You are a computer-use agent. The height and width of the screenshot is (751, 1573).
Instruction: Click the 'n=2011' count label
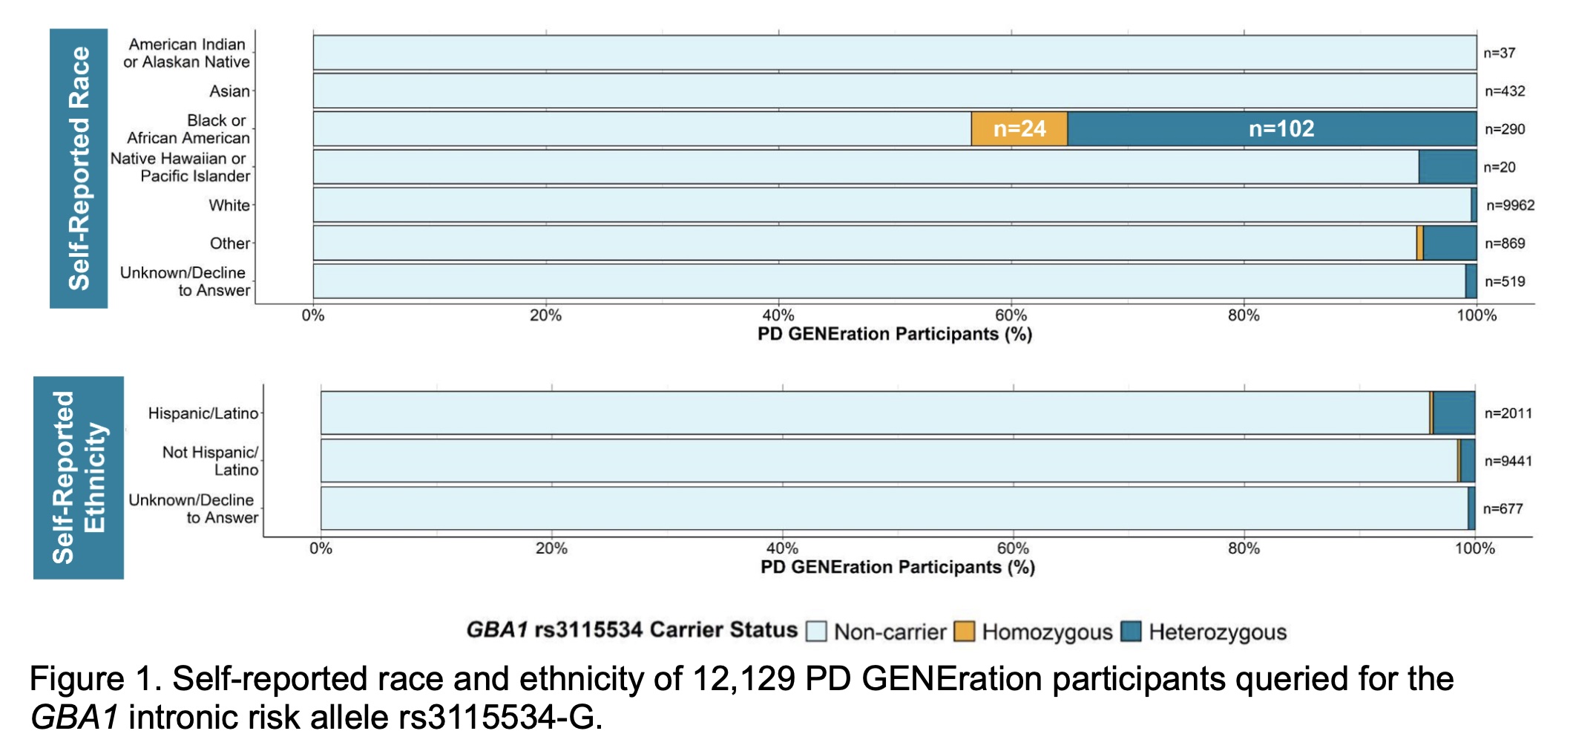tap(1508, 413)
